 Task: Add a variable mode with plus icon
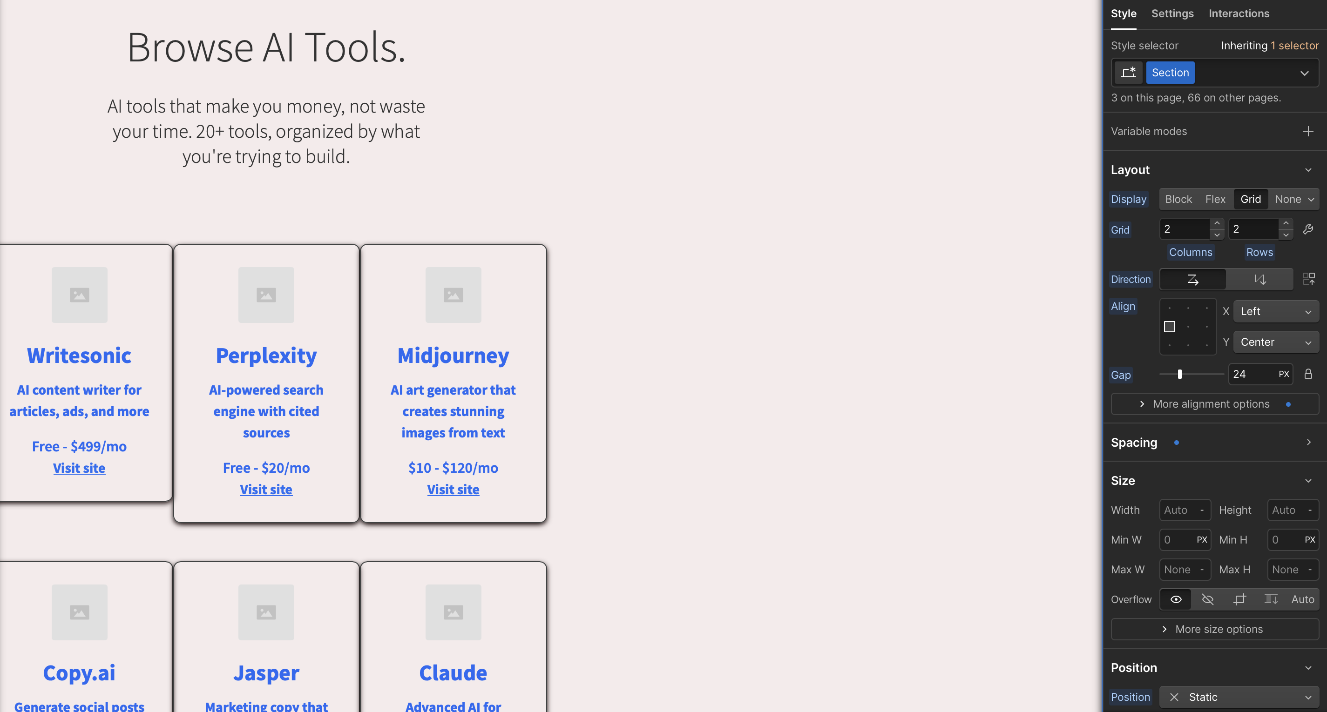[x=1308, y=131]
